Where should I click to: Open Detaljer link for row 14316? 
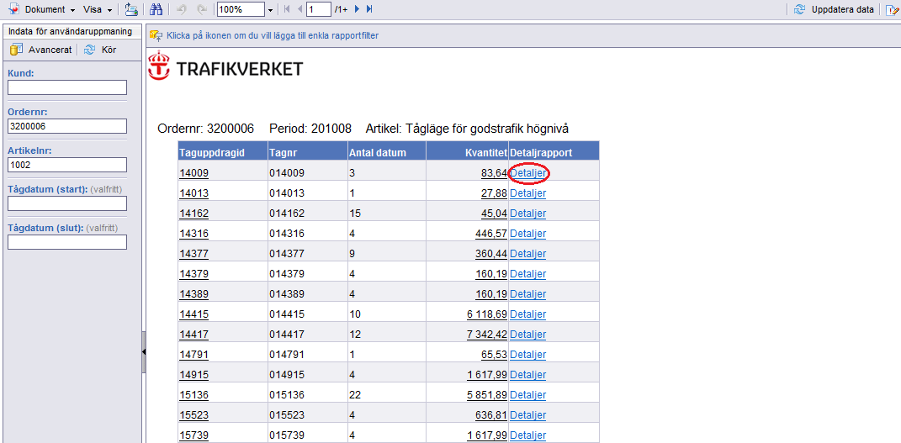click(x=528, y=234)
